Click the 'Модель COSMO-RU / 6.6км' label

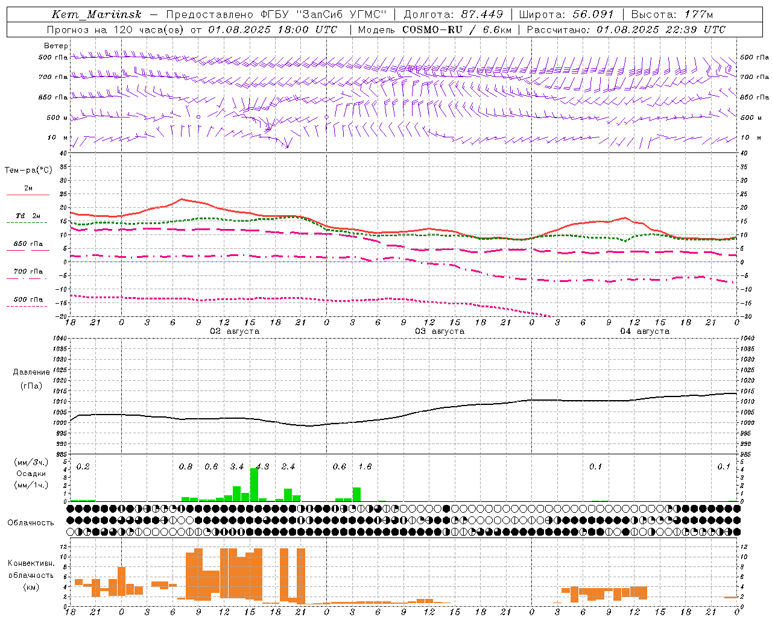434,30
